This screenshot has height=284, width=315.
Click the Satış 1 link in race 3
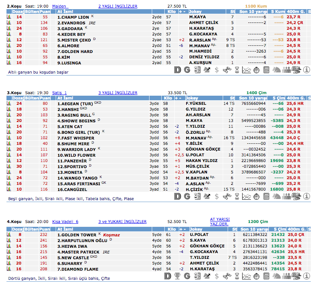[x=59, y=93]
